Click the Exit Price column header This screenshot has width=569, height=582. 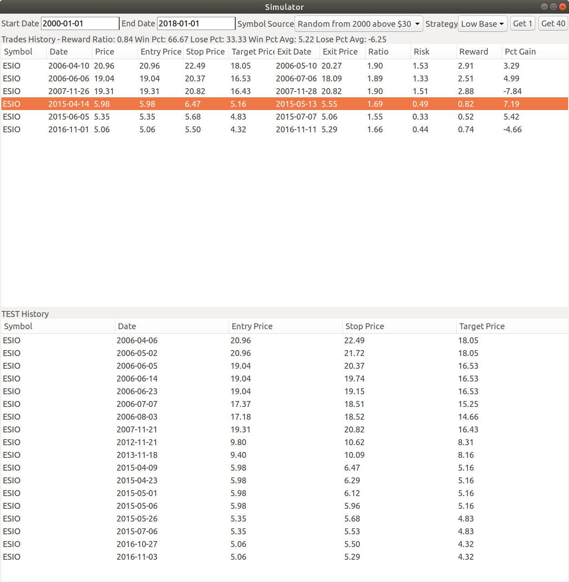tap(342, 52)
